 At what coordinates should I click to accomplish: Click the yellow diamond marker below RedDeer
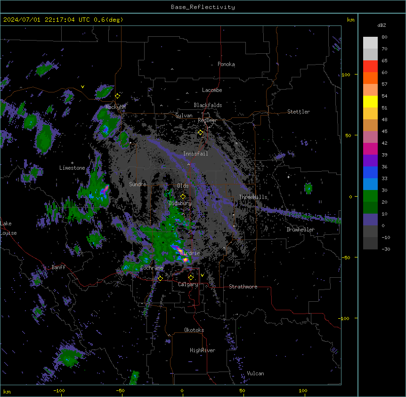[201, 132]
